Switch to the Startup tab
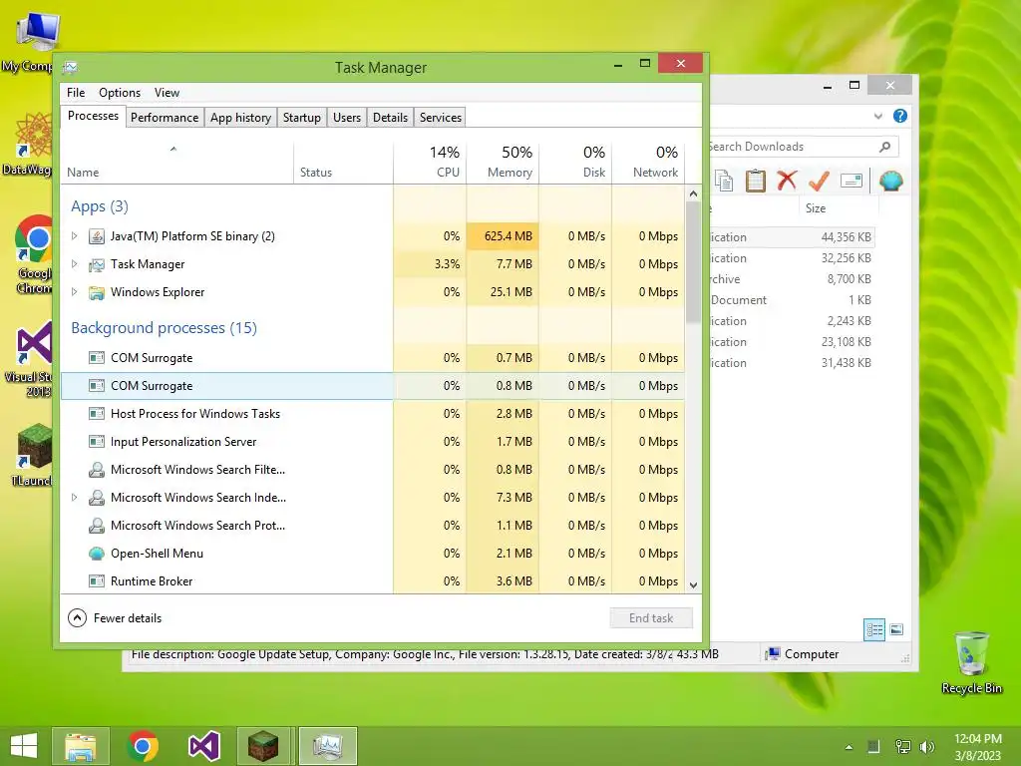The height and width of the screenshot is (766, 1021). click(301, 118)
